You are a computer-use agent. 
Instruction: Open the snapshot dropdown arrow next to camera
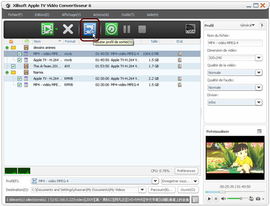point(263,199)
